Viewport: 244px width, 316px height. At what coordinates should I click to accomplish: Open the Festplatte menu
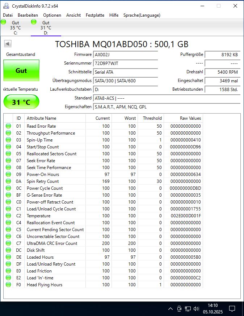95,15
